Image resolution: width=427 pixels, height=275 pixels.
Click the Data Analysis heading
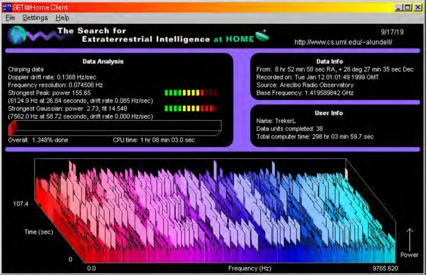click(x=103, y=62)
